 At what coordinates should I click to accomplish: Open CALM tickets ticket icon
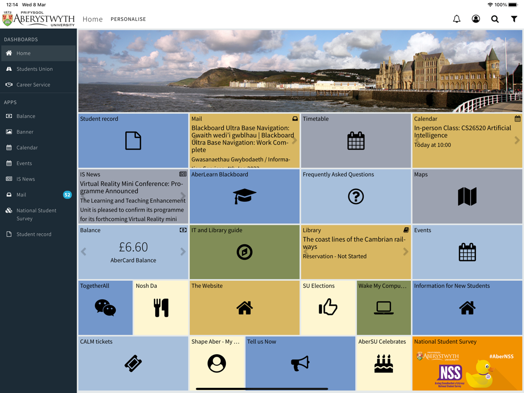133,363
